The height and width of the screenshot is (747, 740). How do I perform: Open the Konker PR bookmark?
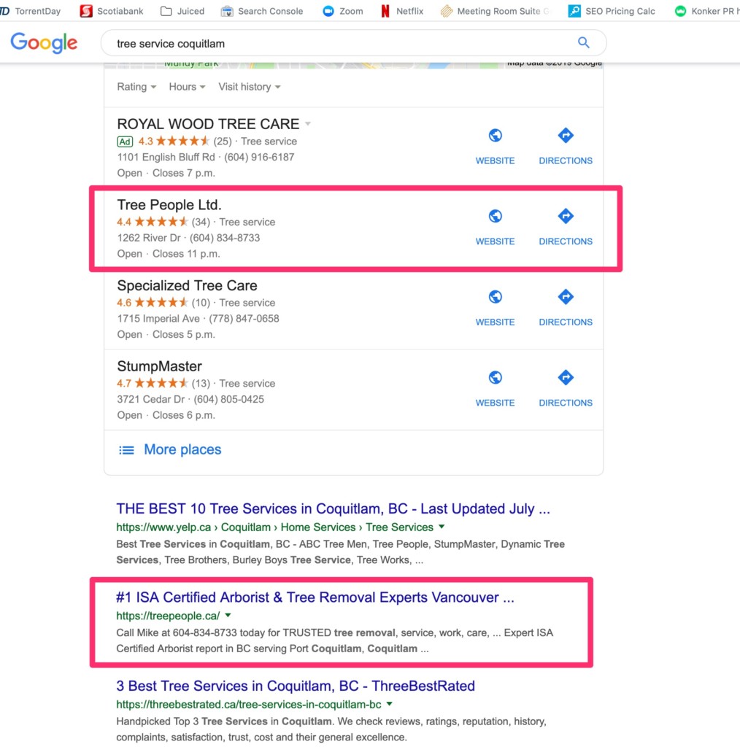coord(707,11)
